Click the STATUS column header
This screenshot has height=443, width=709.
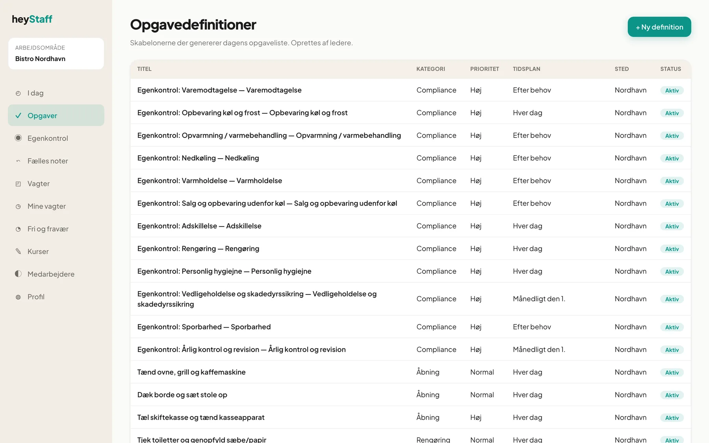point(670,69)
